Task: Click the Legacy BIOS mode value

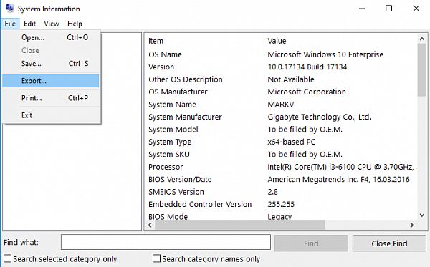Action: coord(279,217)
